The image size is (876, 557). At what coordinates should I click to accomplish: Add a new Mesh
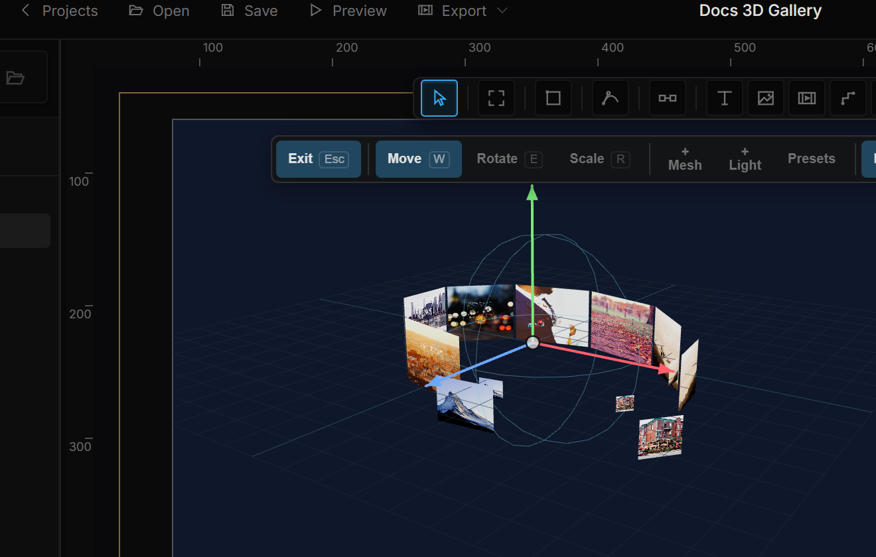685,159
